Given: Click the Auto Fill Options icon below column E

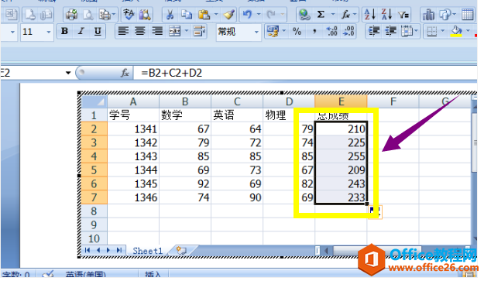Looking at the screenshot, I should pyautogui.click(x=375, y=212).
